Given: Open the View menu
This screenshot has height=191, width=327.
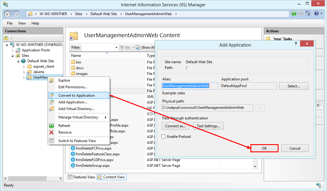Looking at the screenshot, I should pyautogui.click(x=21, y=23).
